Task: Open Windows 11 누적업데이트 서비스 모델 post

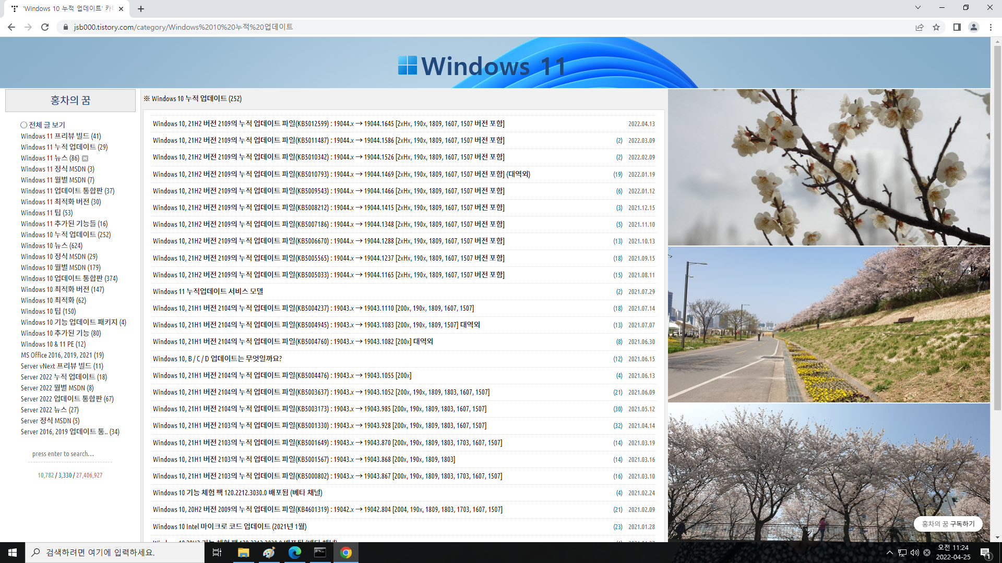Action: pos(208,292)
